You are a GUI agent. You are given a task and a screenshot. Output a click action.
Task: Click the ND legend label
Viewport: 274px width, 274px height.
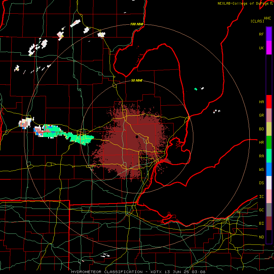(261, 237)
